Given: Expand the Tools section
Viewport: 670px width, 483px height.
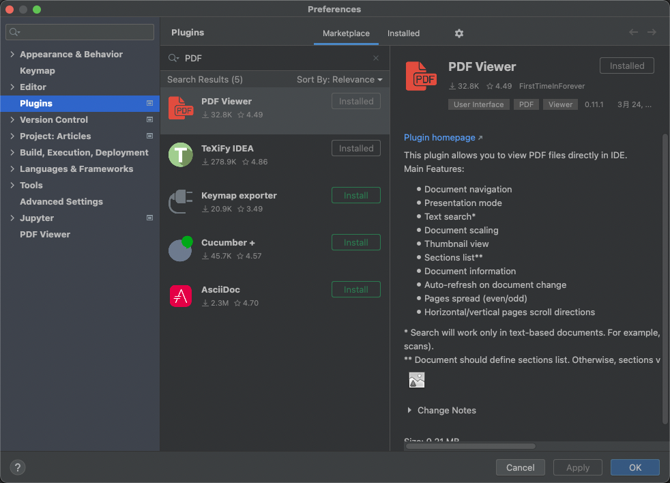Looking at the screenshot, I should pos(14,185).
